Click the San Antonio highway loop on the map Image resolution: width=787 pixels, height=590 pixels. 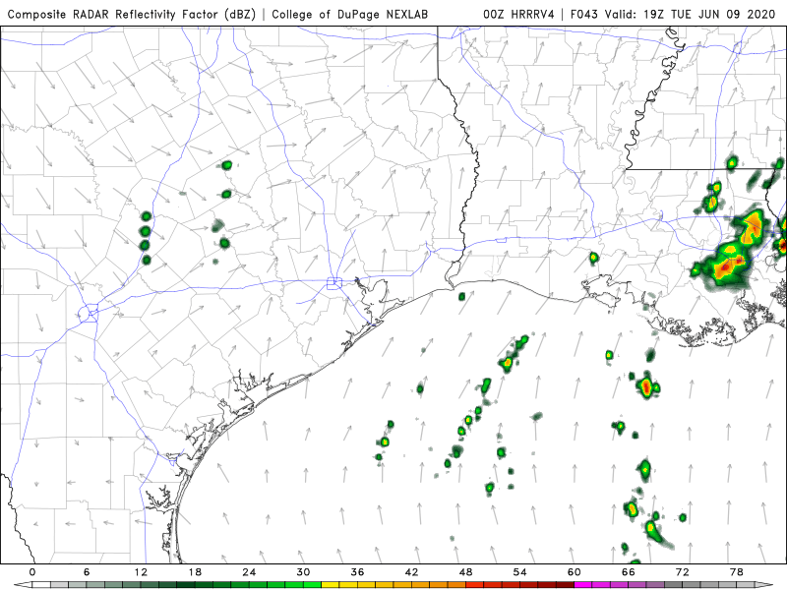click(x=88, y=313)
